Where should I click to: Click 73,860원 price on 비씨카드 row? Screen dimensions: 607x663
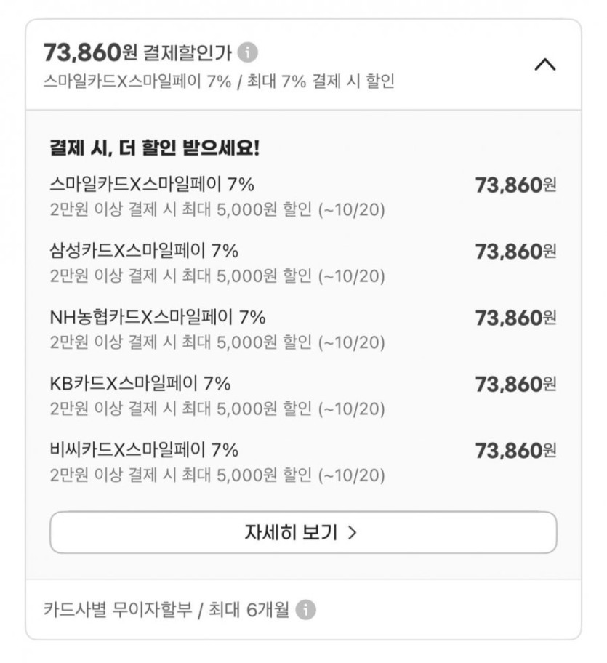(x=515, y=451)
